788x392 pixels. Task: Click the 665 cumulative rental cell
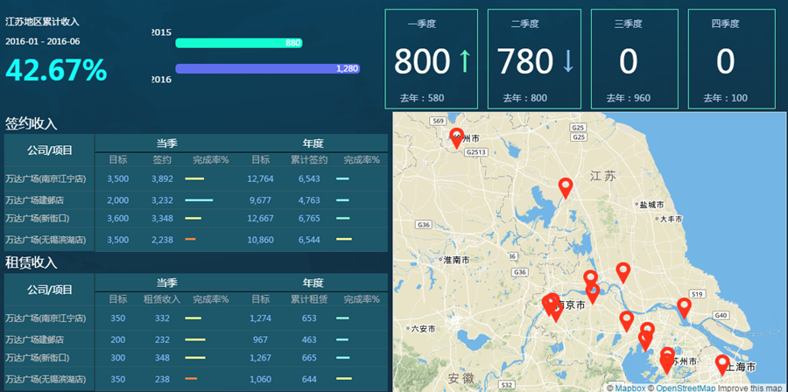(309, 358)
